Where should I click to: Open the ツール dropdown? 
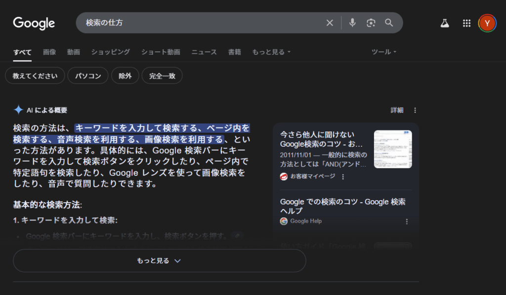384,52
